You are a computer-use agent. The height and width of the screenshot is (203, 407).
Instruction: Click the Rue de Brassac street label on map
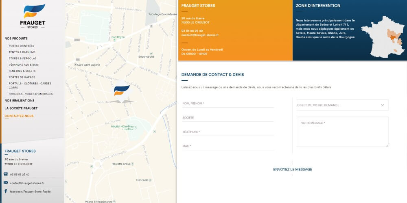[x=148, y=70]
